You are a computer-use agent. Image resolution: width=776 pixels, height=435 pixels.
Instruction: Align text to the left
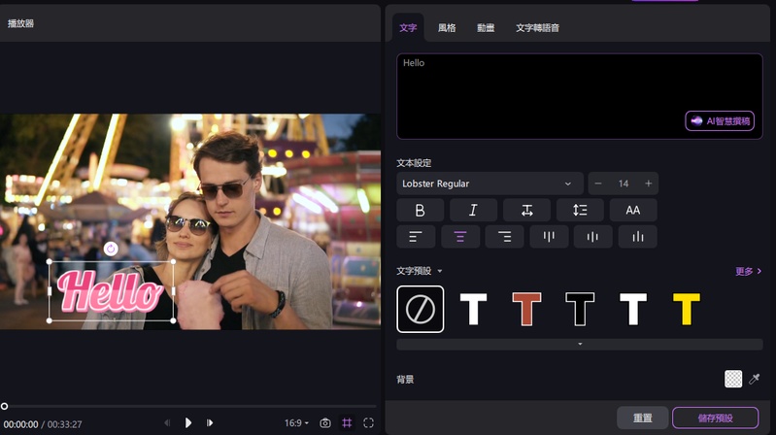pos(416,237)
